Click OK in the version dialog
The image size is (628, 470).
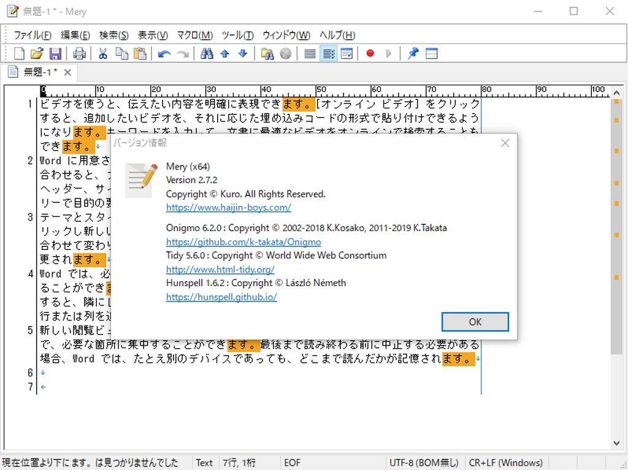475,322
